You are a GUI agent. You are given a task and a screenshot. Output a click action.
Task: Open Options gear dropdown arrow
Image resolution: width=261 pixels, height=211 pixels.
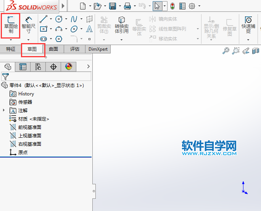tap(199, 6)
